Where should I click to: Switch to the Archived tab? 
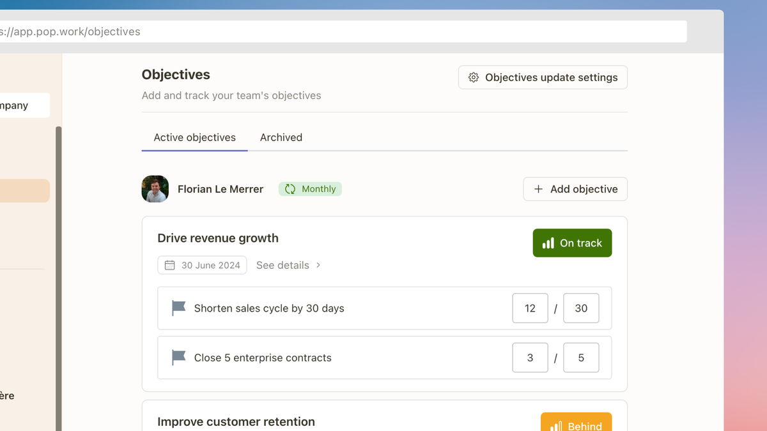281,137
